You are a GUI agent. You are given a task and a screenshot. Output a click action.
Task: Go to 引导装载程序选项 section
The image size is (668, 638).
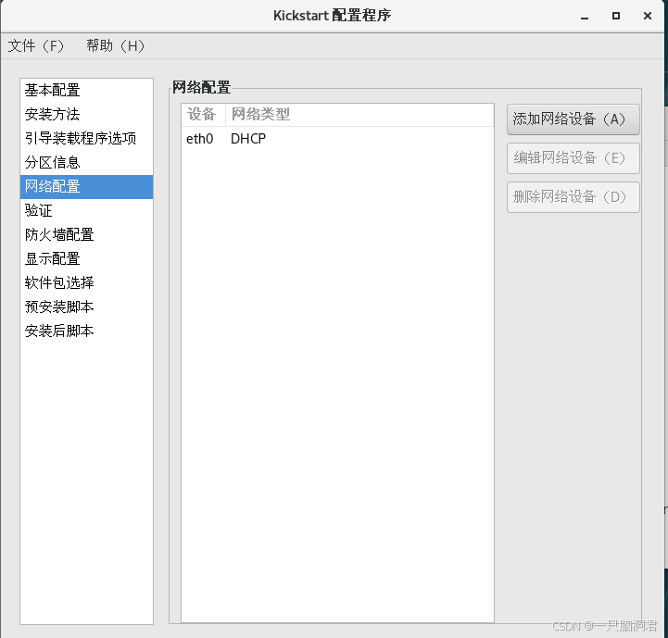coord(86,138)
